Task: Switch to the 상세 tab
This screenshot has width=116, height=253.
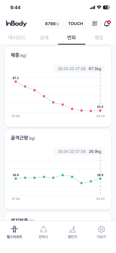Action: [44, 38]
